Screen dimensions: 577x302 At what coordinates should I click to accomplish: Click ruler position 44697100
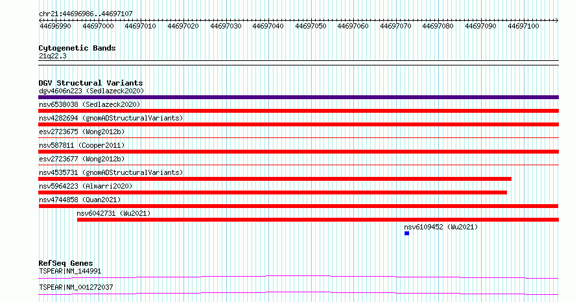tap(523, 26)
